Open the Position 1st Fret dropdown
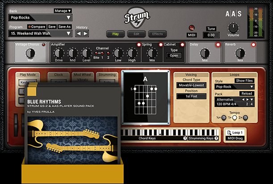This screenshot has height=184, width=273. pyautogui.click(x=191, y=96)
